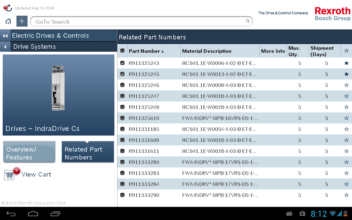Favorite the R911325248 star
The image size is (352, 220).
click(346, 107)
